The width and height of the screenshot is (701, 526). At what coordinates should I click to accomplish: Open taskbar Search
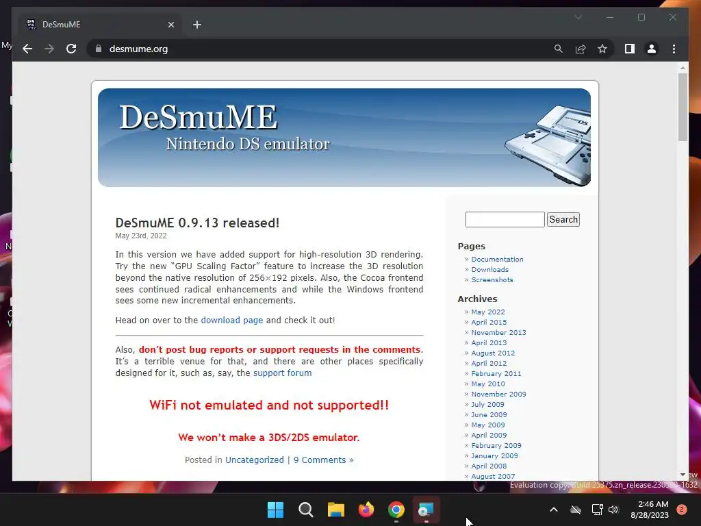306,510
